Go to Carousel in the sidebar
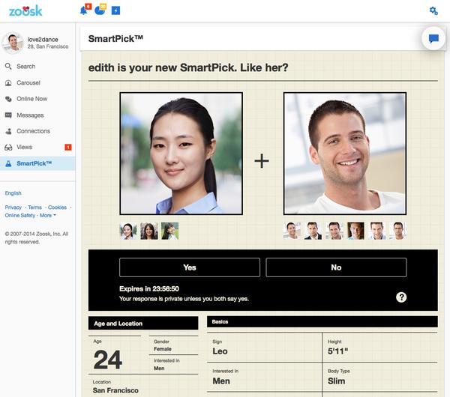Screen dimensions: 450x397 click(x=28, y=83)
